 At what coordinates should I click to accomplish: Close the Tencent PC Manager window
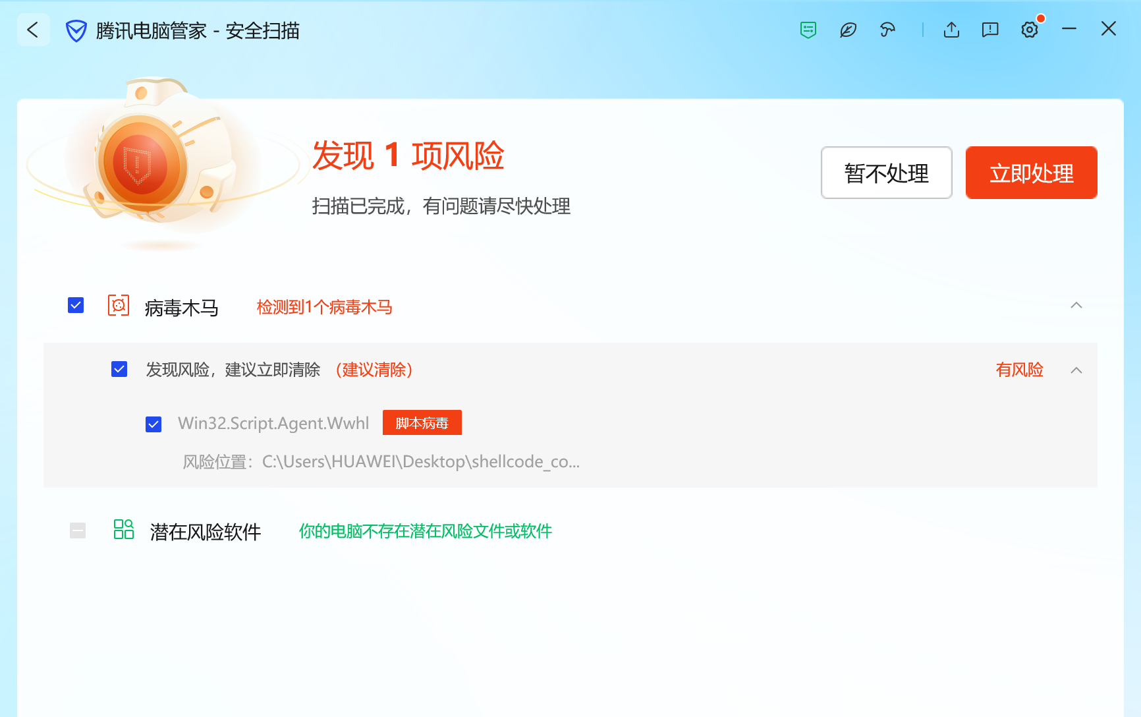(1109, 29)
